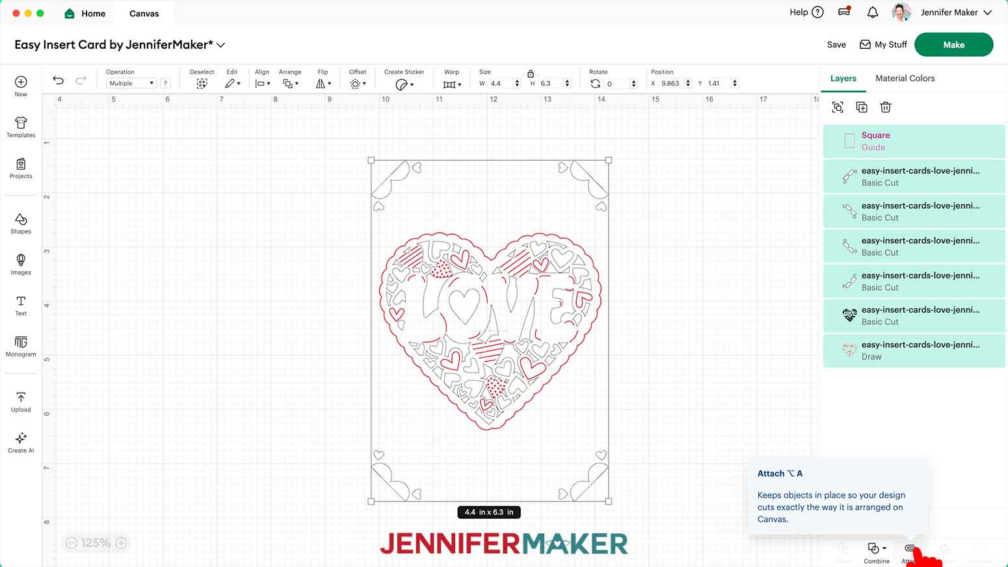
Task: Click the Position Y input field
Action: pos(719,83)
